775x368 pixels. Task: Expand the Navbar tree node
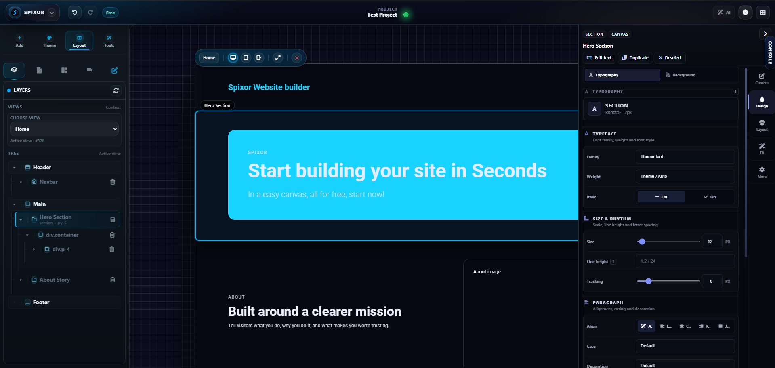[21, 182]
